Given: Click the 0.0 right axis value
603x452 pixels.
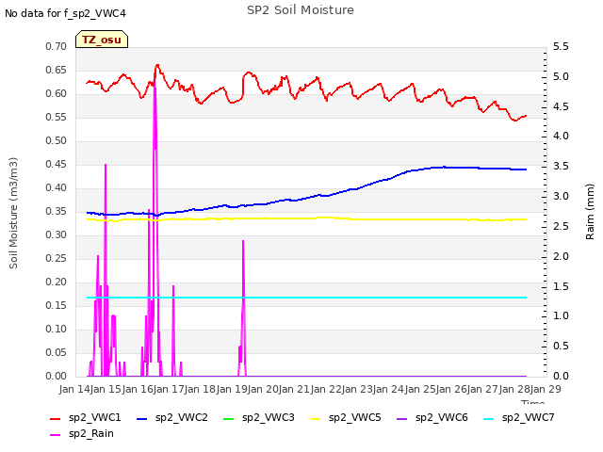Looking at the screenshot, I should (561, 377).
